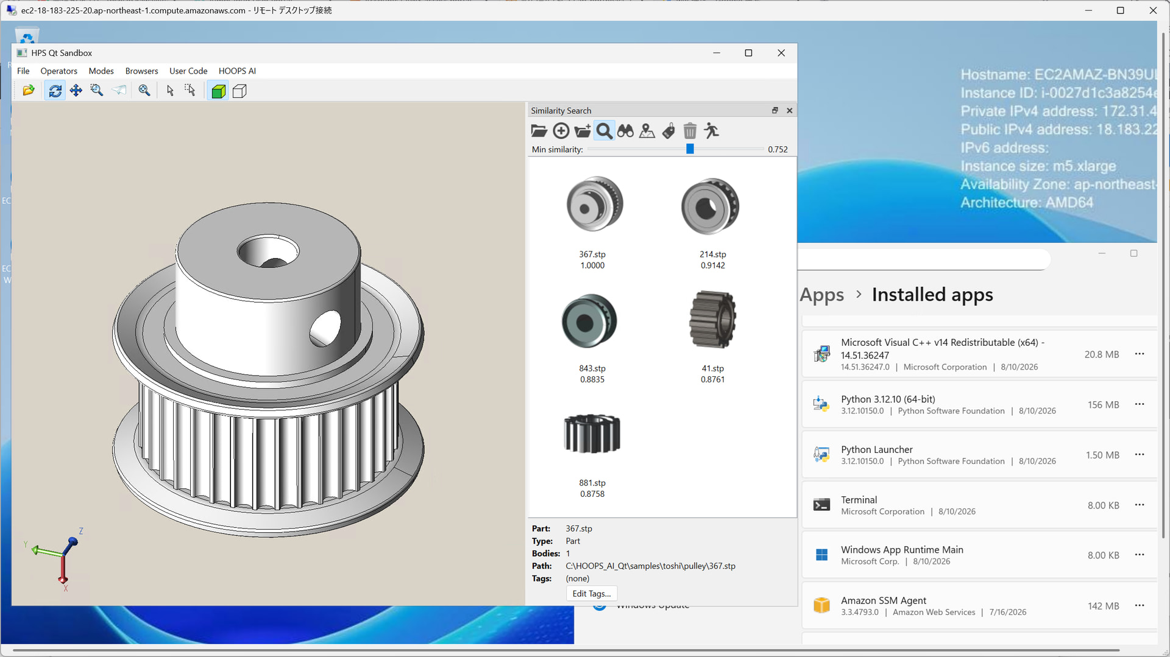Maximize the HPS Qt Sandbox window
Viewport: 1170px width, 657px height.
click(748, 53)
